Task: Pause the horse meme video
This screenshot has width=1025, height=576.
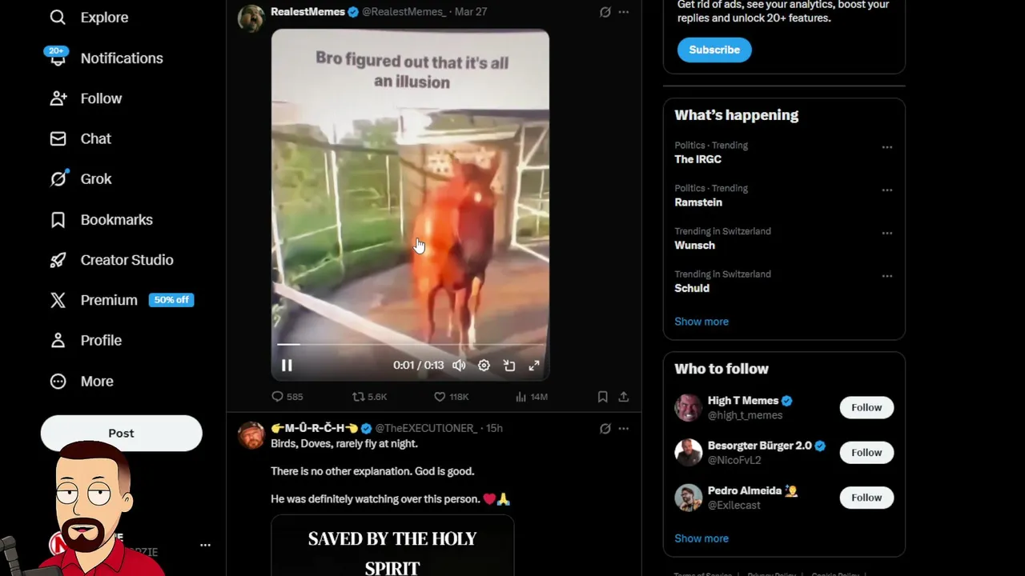Action: tap(287, 366)
